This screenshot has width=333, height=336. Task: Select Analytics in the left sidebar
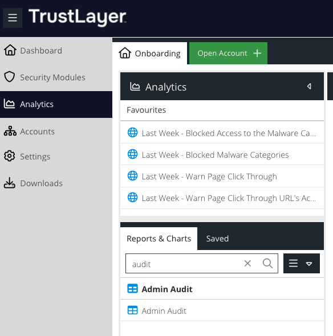coord(56,104)
